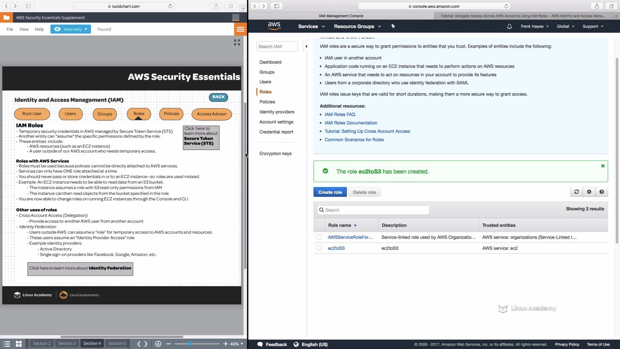Click the Lucidchart horizontal canvas scrollbar

pos(122,336)
